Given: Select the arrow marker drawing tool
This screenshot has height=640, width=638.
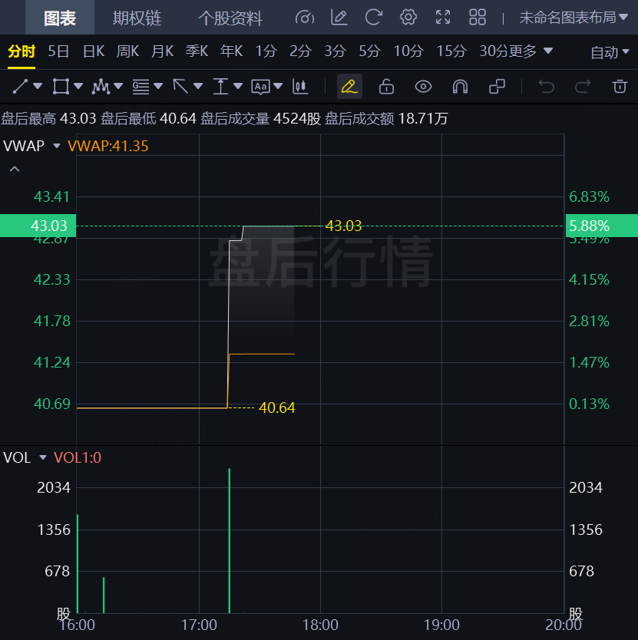Looking at the screenshot, I should (x=180, y=87).
